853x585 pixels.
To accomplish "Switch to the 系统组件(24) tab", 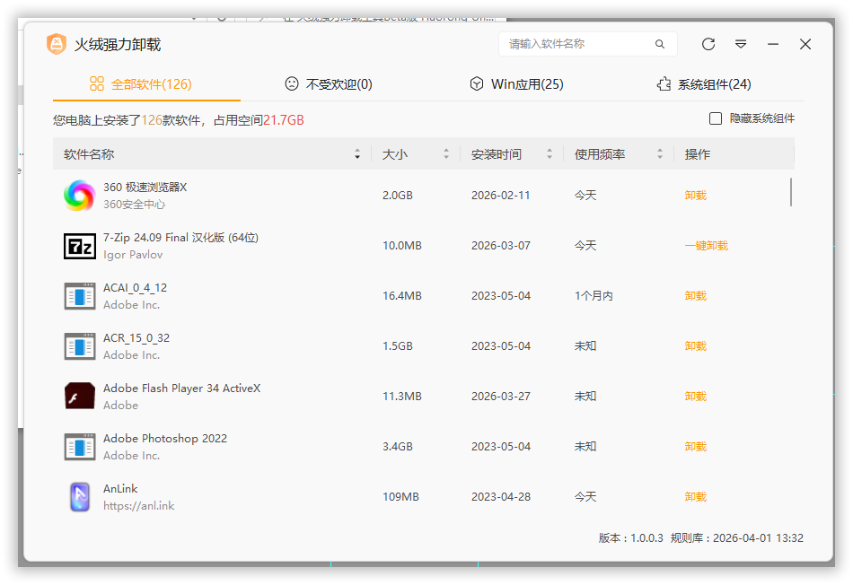I will tap(703, 84).
